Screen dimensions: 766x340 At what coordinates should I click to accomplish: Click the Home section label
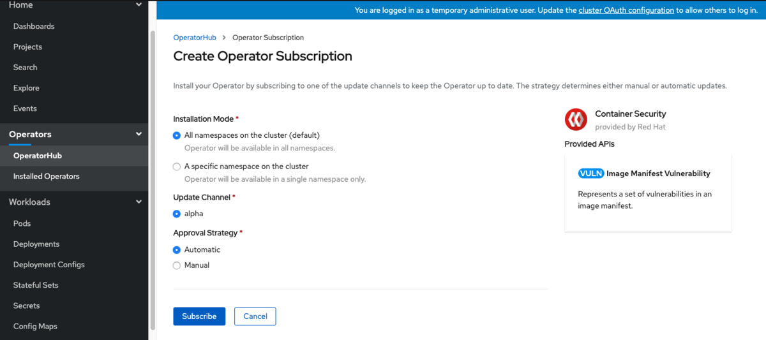21,5
